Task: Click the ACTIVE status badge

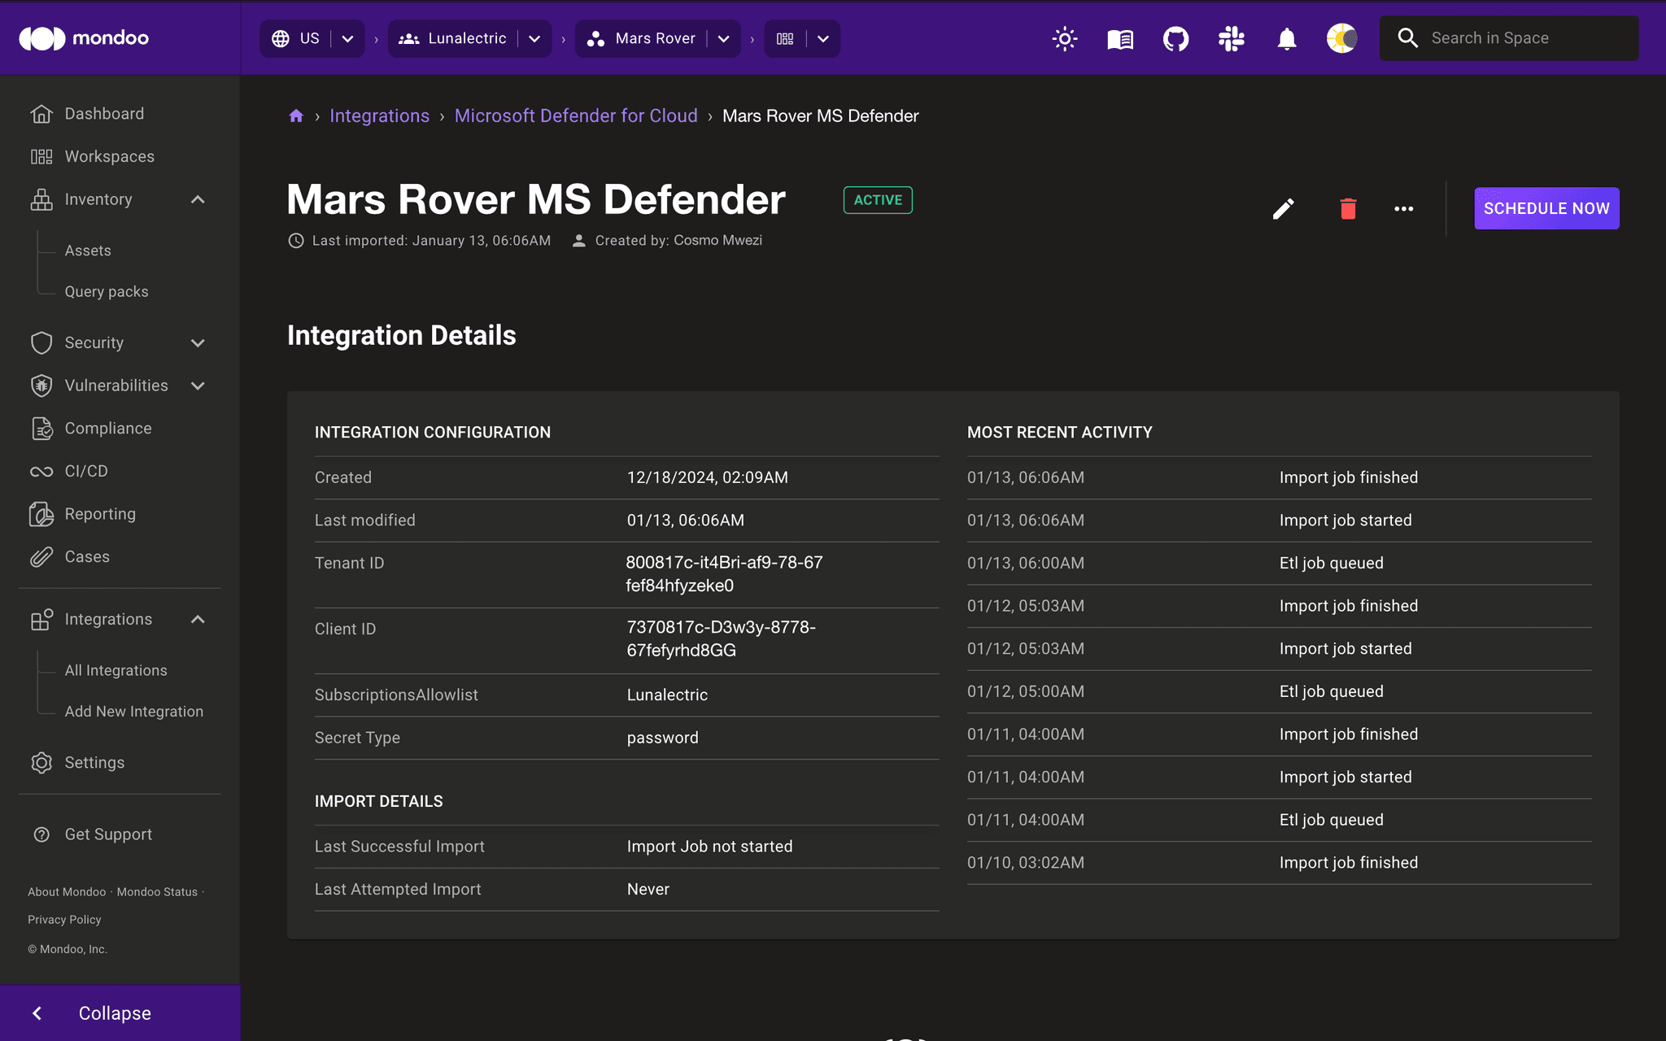Action: (877, 200)
